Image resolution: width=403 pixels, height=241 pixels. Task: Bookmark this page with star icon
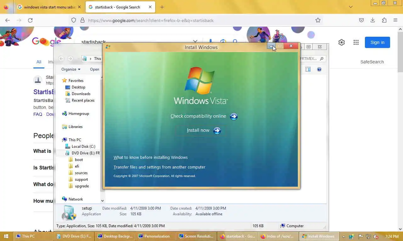point(318,20)
